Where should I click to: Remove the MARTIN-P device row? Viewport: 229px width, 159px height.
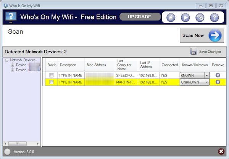[x=218, y=82]
